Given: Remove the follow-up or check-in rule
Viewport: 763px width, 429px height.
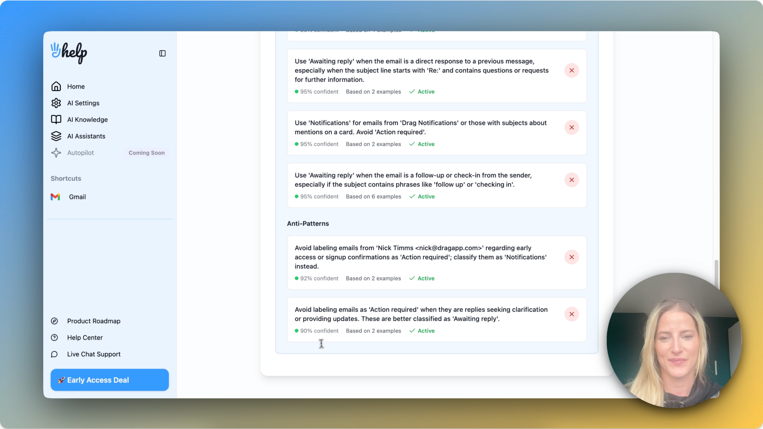Looking at the screenshot, I should (x=572, y=180).
